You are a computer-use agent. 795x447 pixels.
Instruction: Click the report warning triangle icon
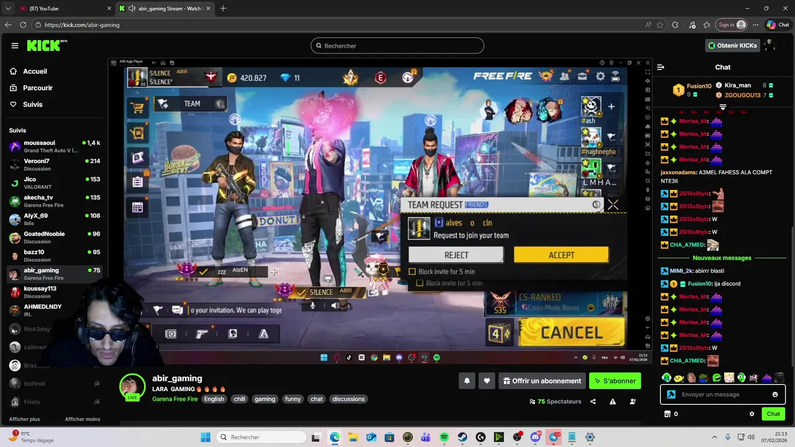[x=612, y=402]
